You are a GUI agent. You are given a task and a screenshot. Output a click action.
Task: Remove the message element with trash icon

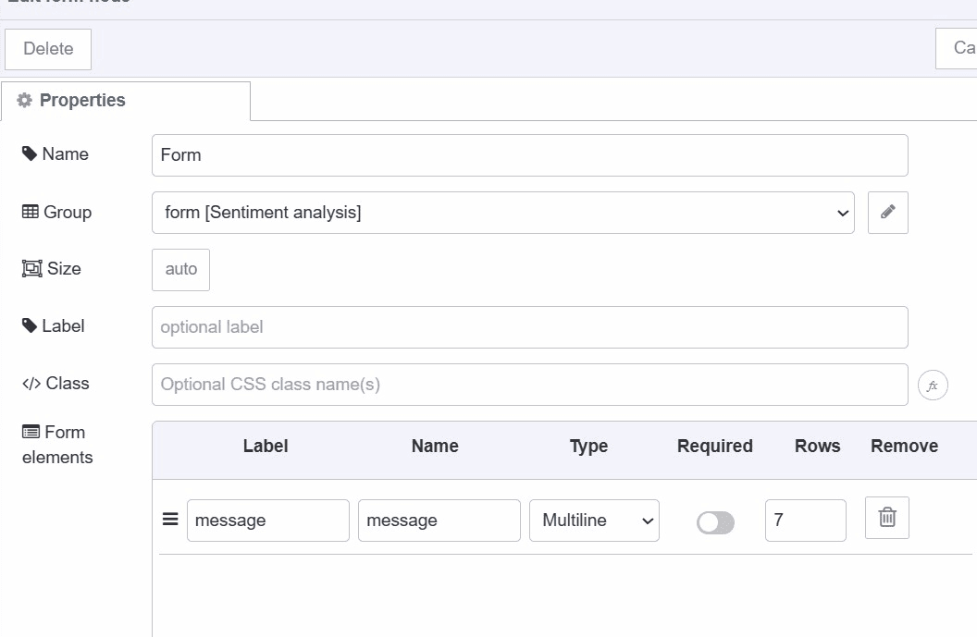886,519
